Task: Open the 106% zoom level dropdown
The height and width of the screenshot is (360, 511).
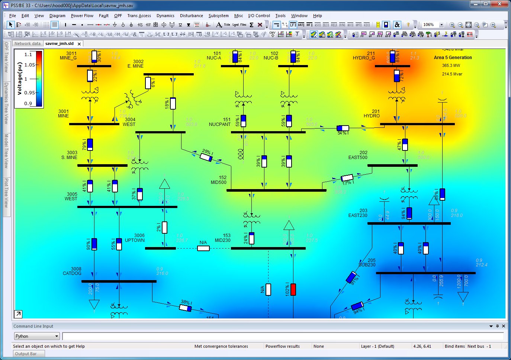Action: point(441,25)
